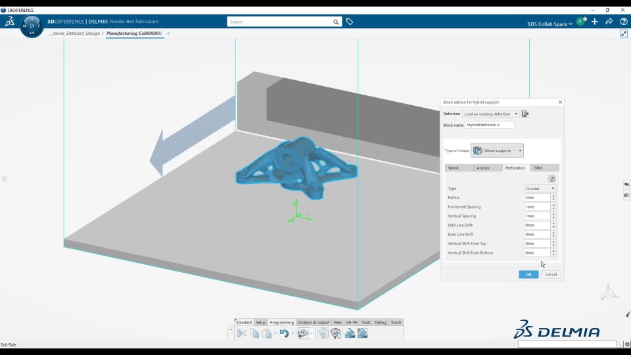This screenshot has height=355, width=631.
Task: Click the build tray update icon
Action: (303, 333)
